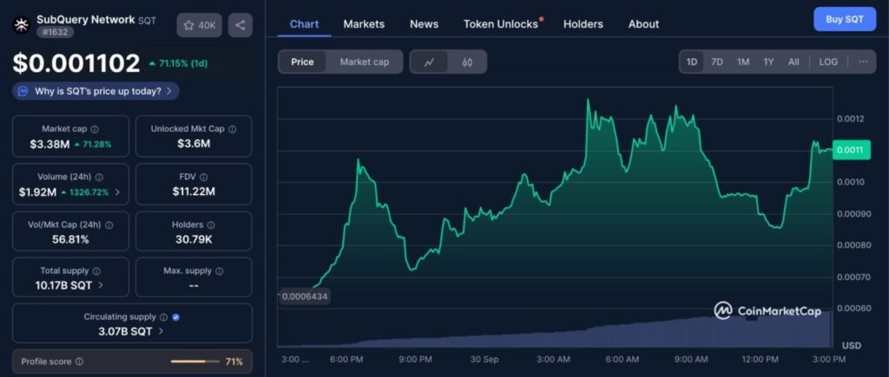Select the line chart icon

pyautogui.click(x=429, y=62)
